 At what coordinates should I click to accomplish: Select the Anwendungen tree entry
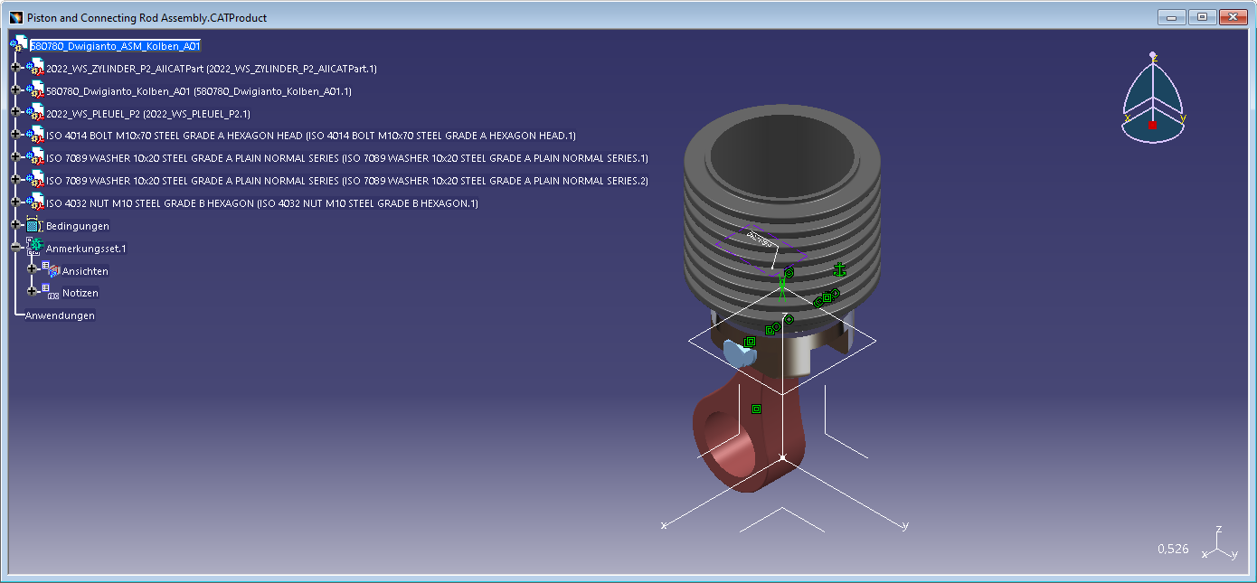pos(60,315)
